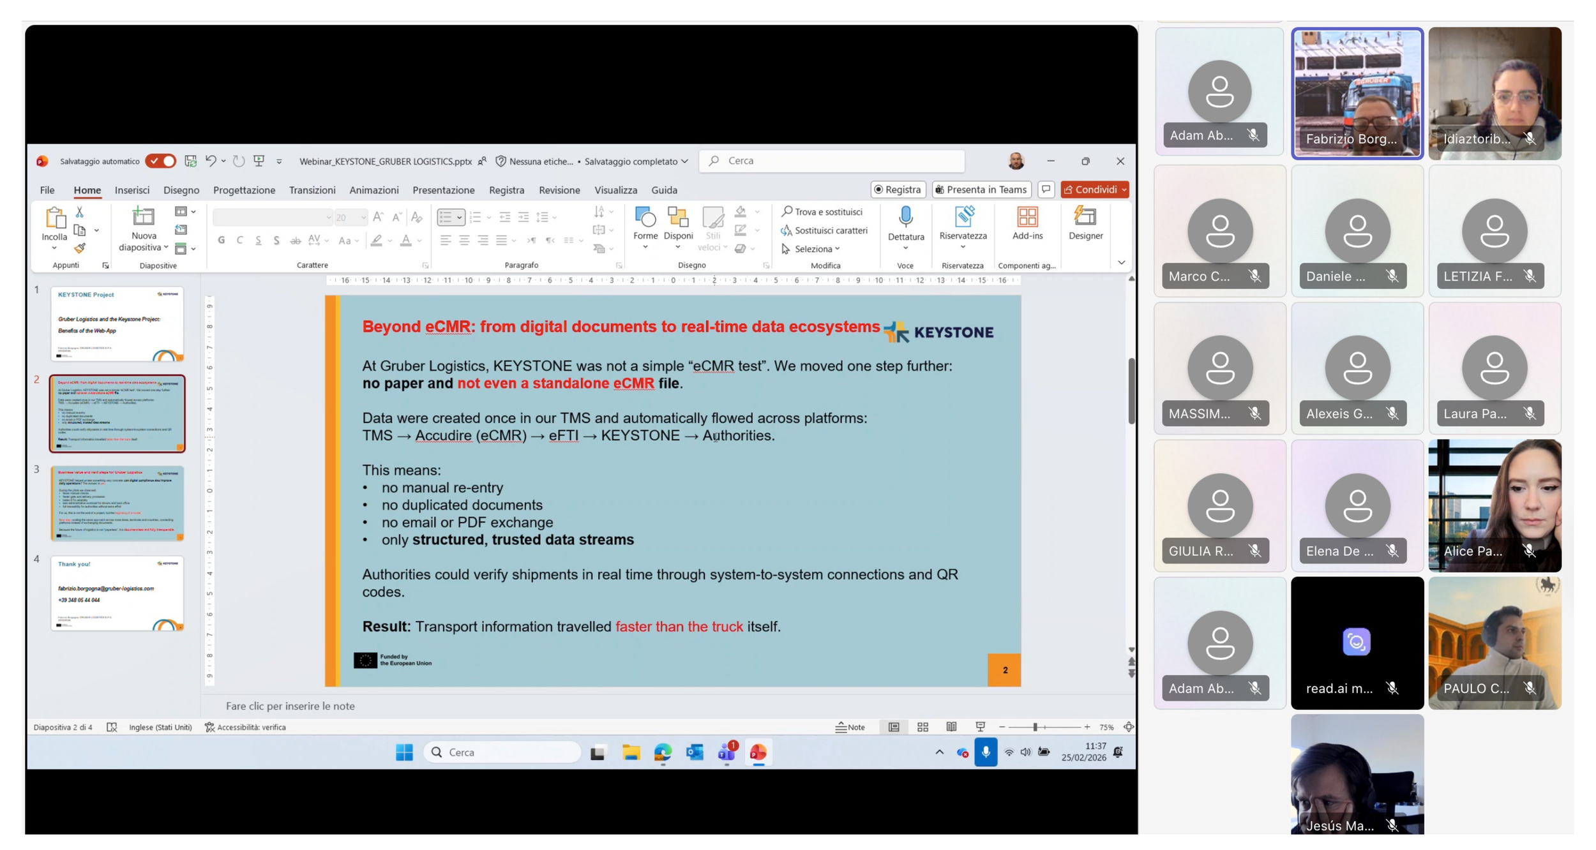Click the Presenta in Teams button
This screenshot has height=850, width=1596.
[x=981, y=190]
